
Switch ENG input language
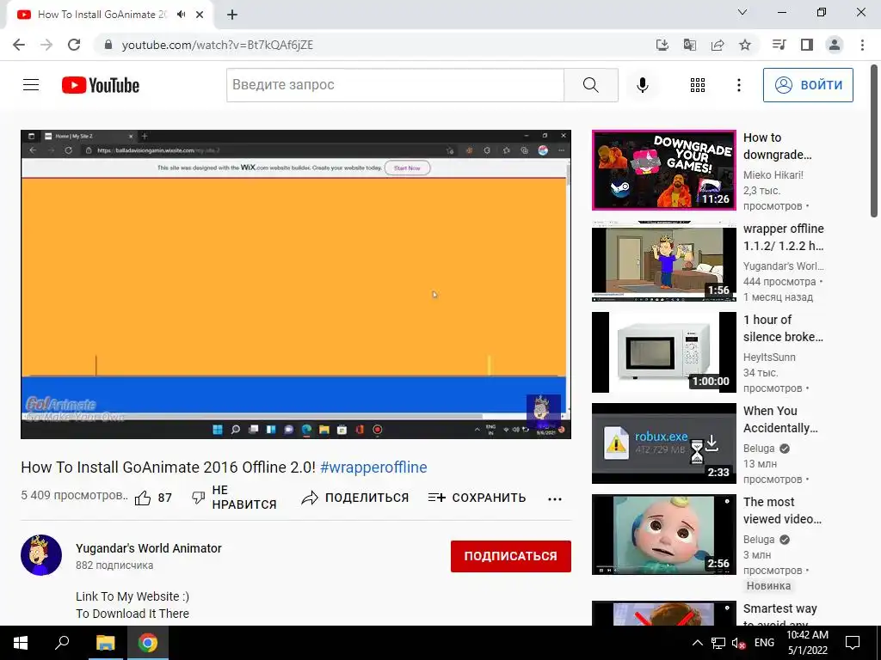coord(764,643)
